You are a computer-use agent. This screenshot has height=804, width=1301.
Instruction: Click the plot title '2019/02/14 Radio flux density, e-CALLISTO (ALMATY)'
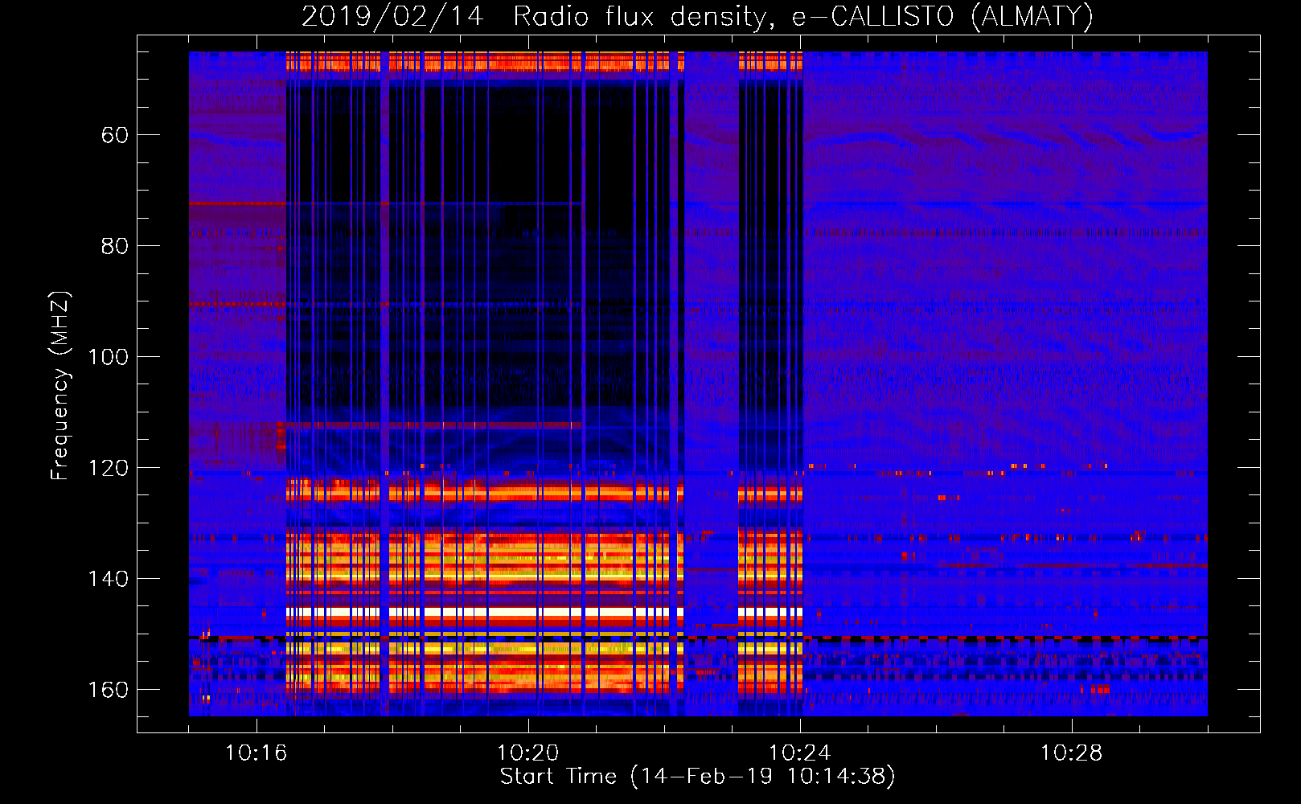click(697, 17)
